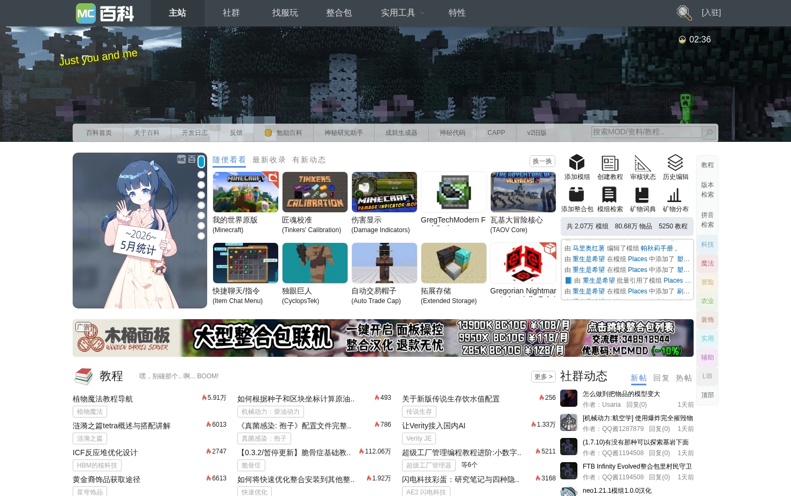Open the 矿物分布 chart icon
The width and height of the screenshot is (791, 496).
pos(675,195)
